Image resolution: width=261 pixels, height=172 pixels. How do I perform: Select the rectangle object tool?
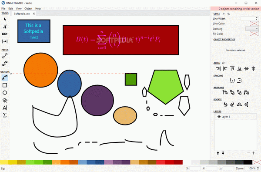pyautogui.click(x=5, y=85)
